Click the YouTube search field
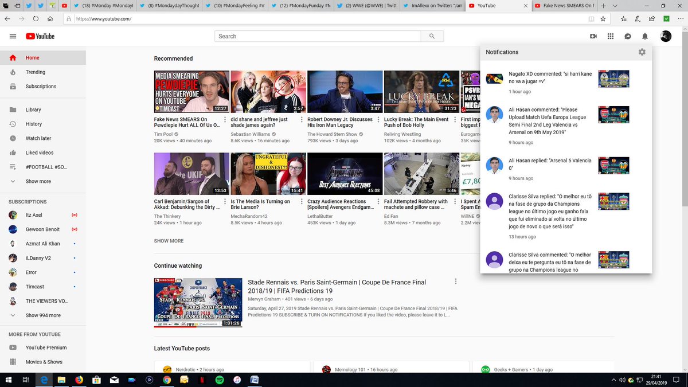 pyautogui.click(x=318, y=36)
